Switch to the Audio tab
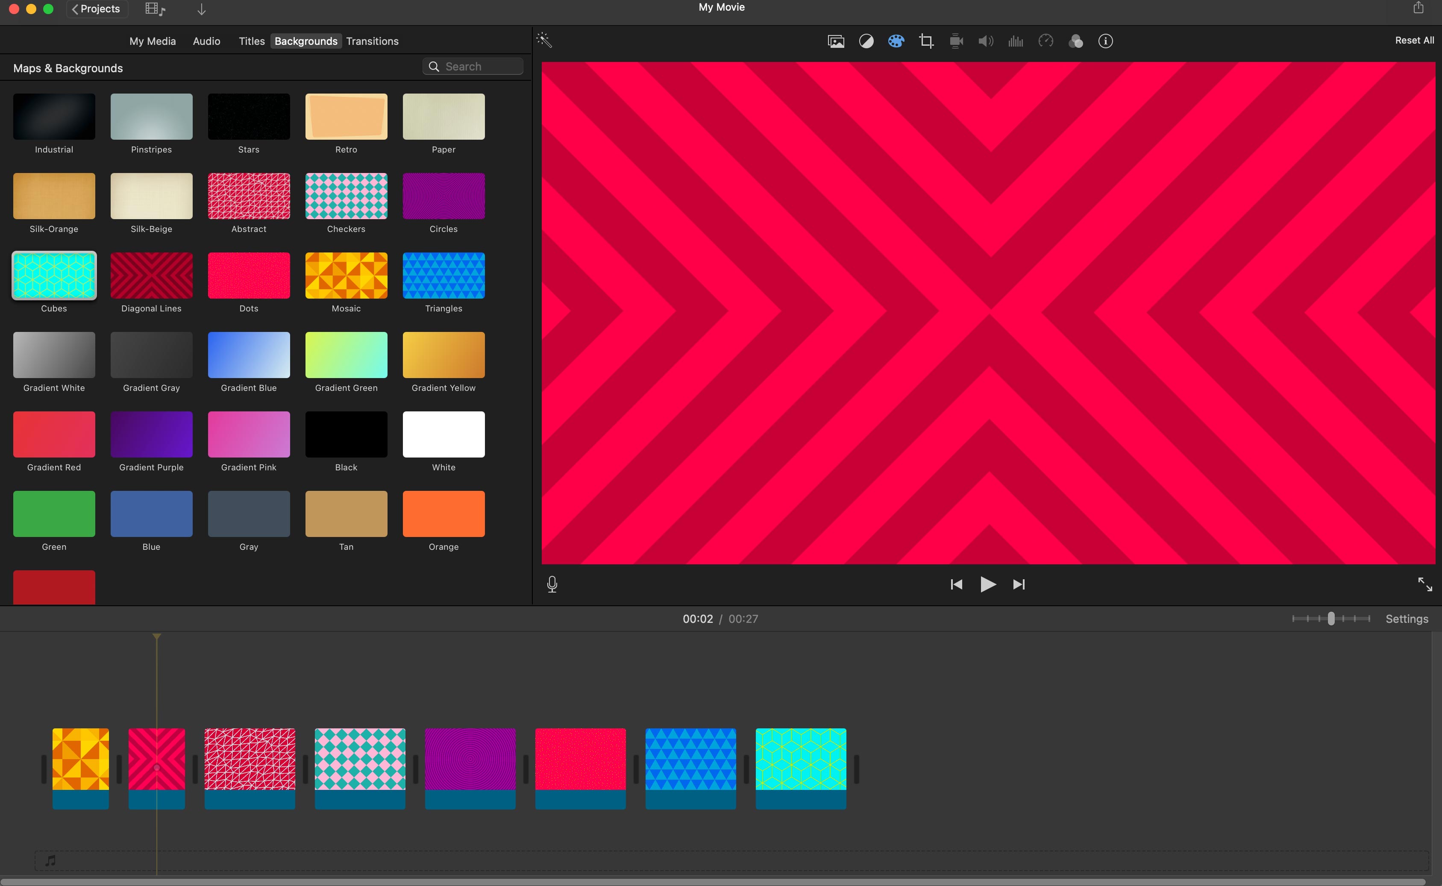 pos(206,41)
